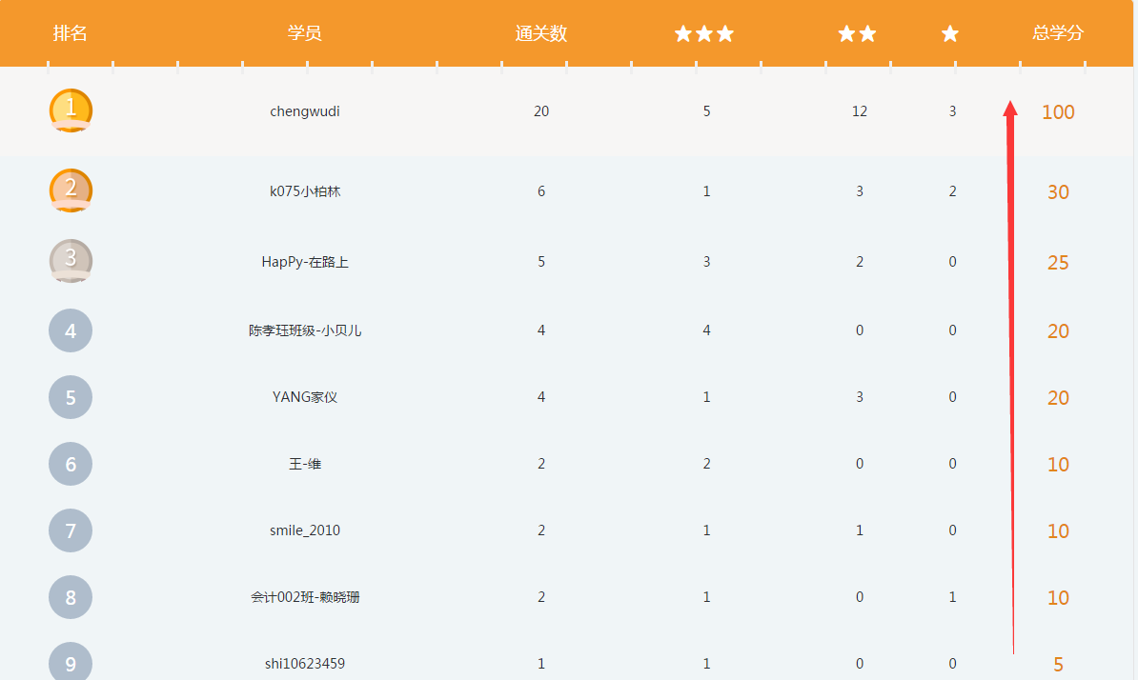
Task: Click the gold rank 1 medal badge
Action: click(x=71, y=110)
